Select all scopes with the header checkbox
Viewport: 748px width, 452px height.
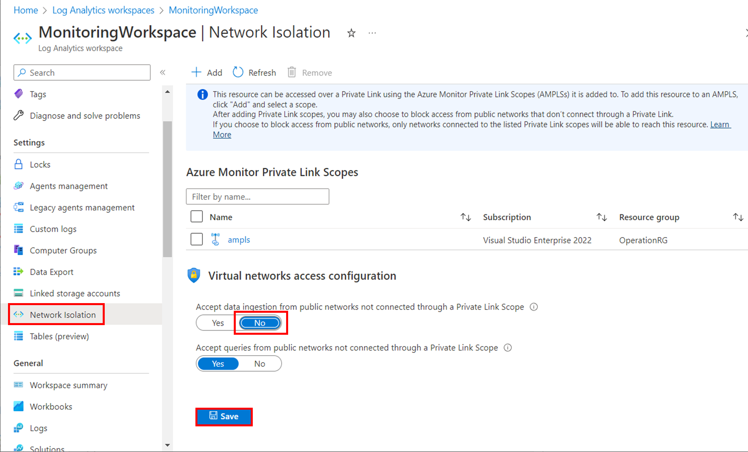click(196, 216)
